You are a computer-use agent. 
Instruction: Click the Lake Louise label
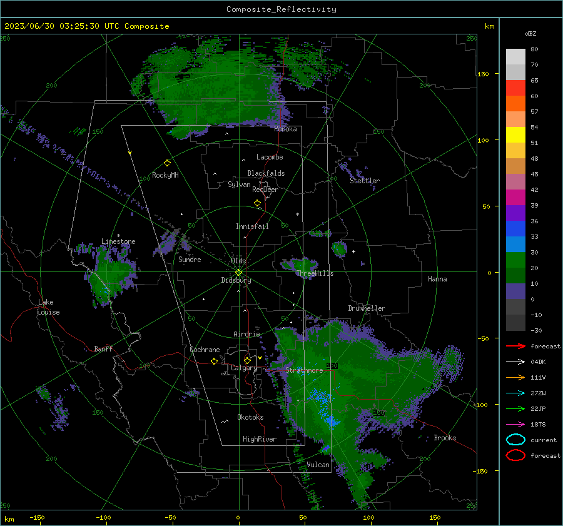(x=48, y=307)
